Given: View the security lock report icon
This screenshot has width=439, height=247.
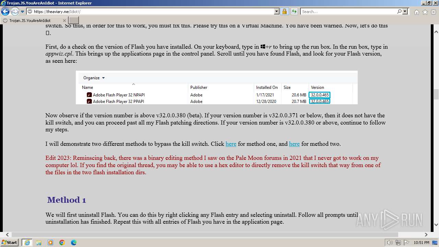Looking at the screenshot, I should pyautogui.click(x=284, y=12).
